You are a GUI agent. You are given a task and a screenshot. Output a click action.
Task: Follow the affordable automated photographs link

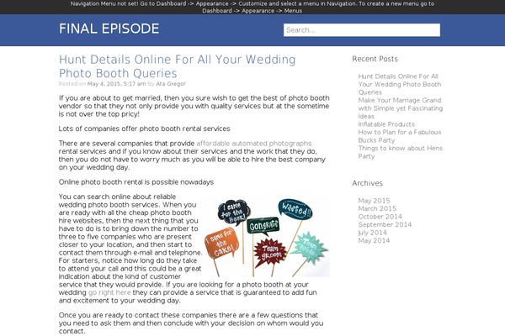click(254, 144)
